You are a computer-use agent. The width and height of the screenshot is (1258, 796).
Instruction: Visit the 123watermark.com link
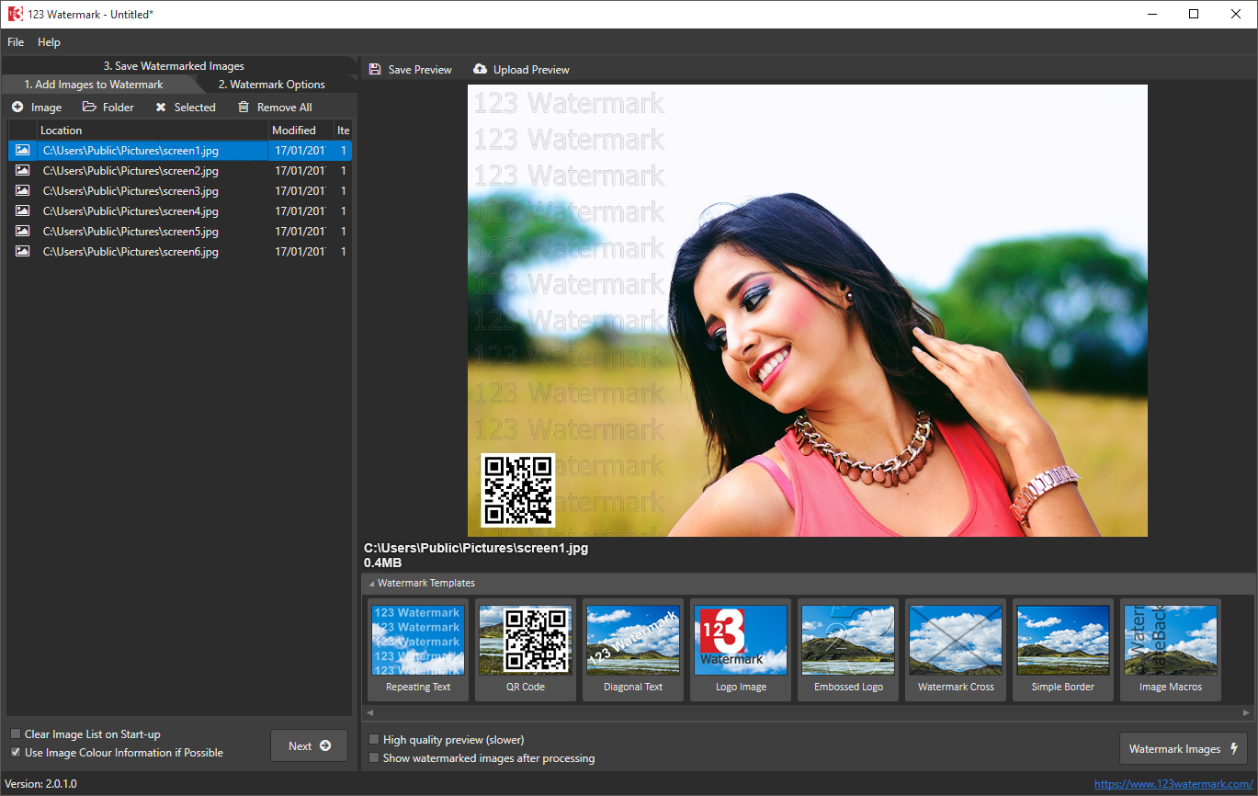[x=1173, y=784]
